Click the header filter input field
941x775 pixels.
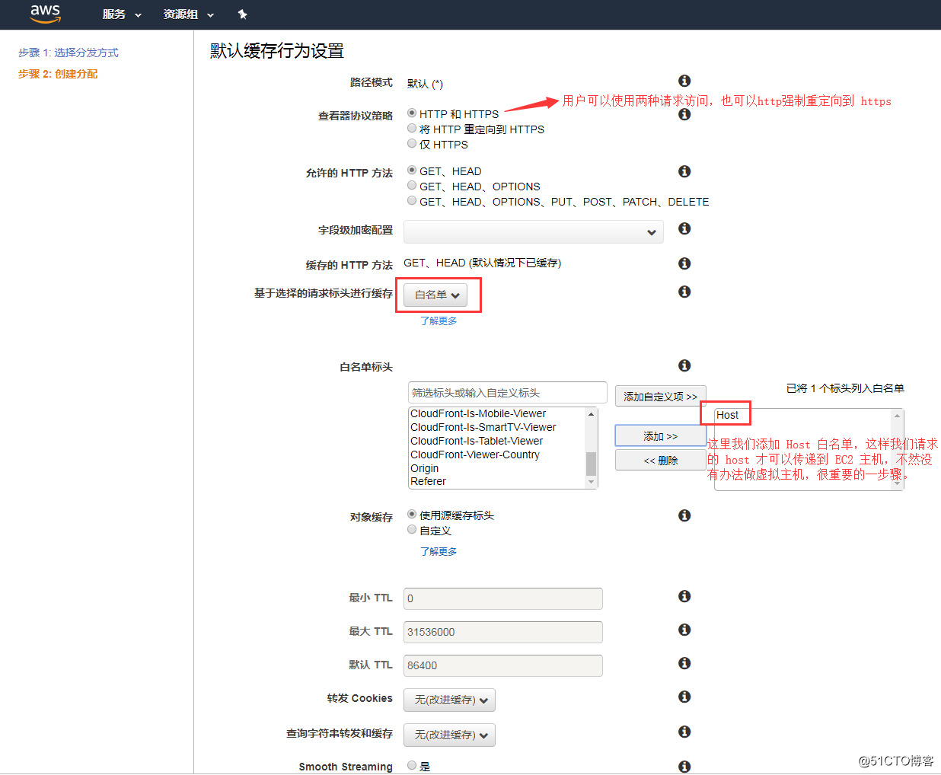click(x=508, y=393)
